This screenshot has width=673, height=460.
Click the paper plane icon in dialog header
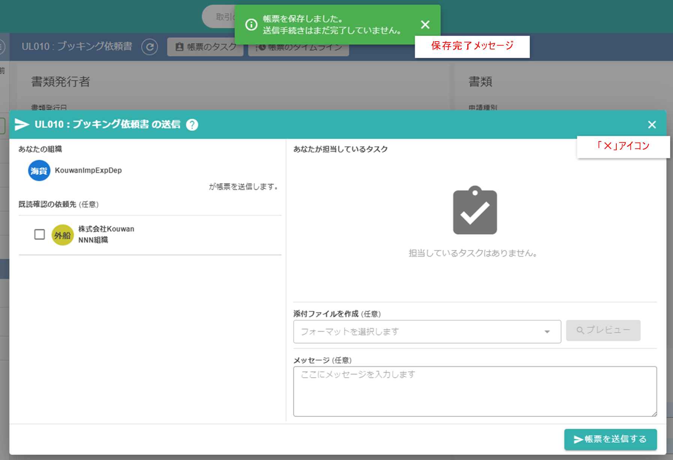click(22, 125)
